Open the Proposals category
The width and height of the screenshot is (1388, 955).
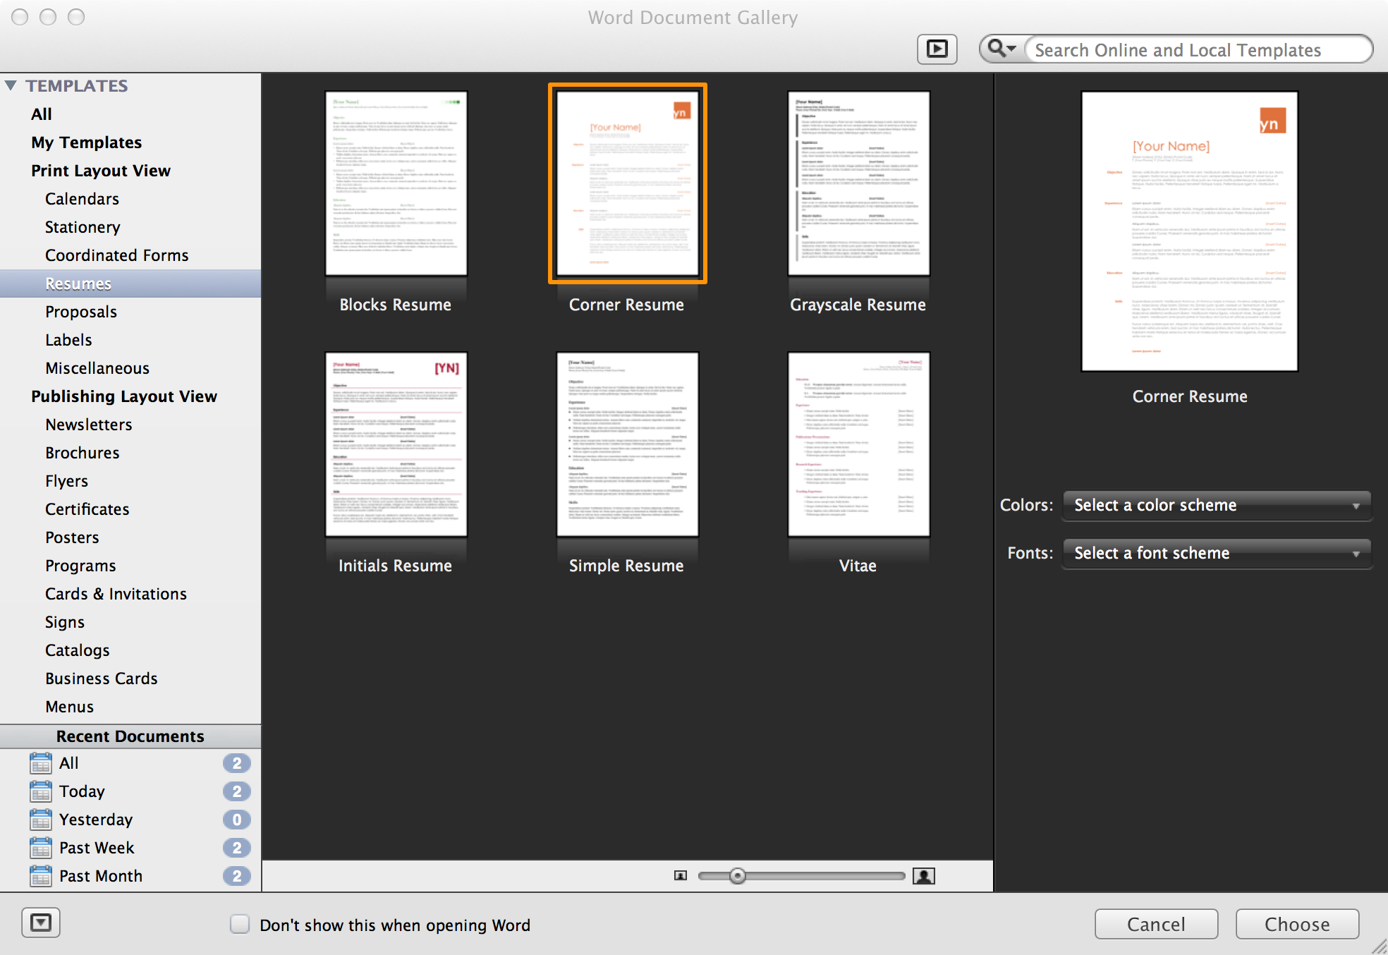click(81, 312)
